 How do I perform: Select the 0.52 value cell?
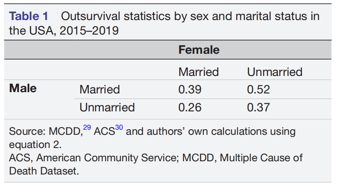259,90
